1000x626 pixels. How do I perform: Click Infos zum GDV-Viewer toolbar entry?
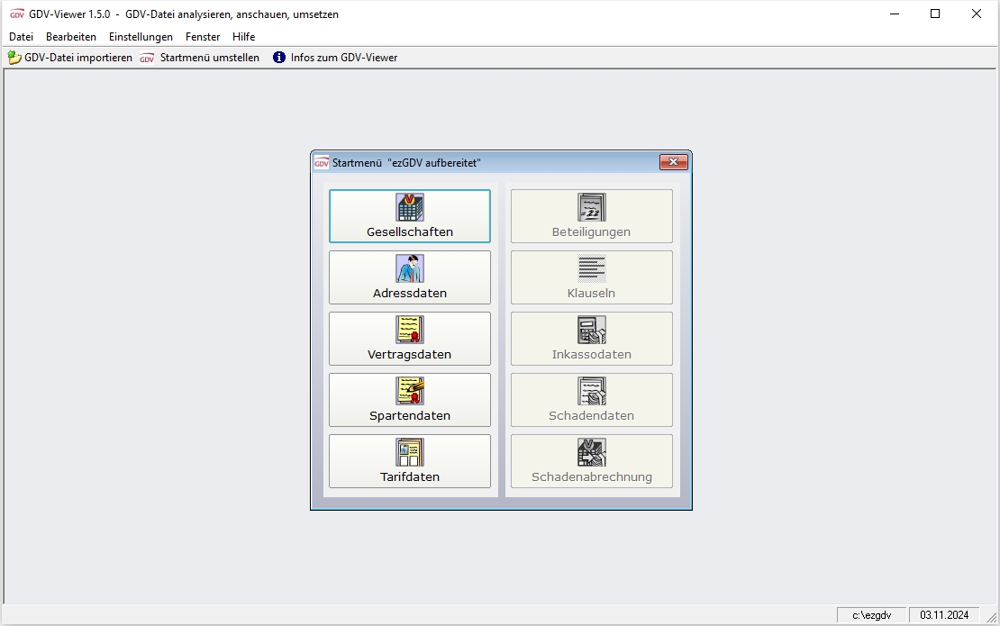tap(335, 58)
